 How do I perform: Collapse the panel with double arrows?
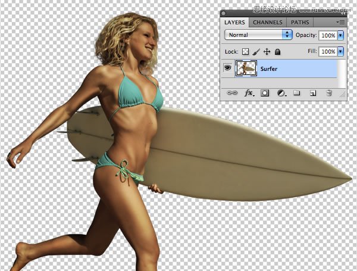coord(343,14)
